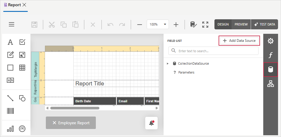Screen dimensions: 281x137
Task: Click the TEST DATA button
Action: (264, 24)
